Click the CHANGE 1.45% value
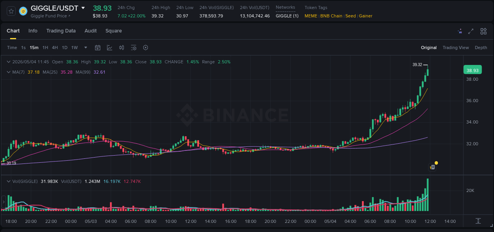This screenshot has width=494, height=232. pos(193,62)
